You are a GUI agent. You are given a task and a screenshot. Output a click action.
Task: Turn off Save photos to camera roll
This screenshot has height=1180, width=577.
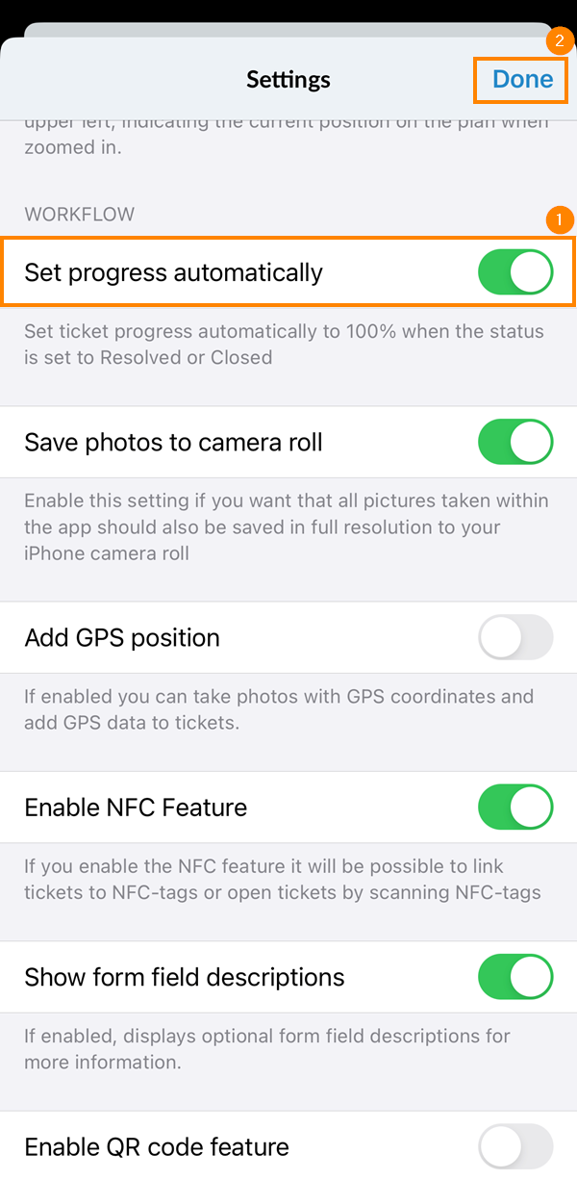point(515,443)
